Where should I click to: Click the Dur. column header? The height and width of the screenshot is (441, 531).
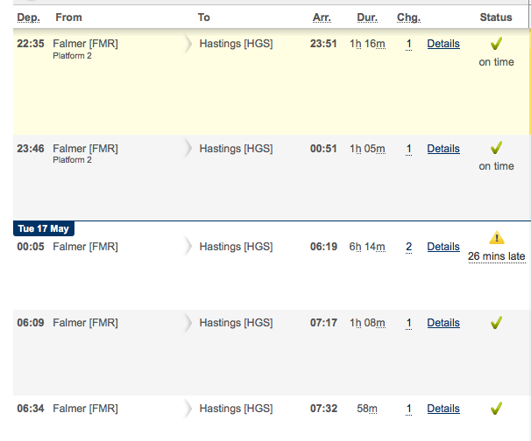tap(367, 17)
